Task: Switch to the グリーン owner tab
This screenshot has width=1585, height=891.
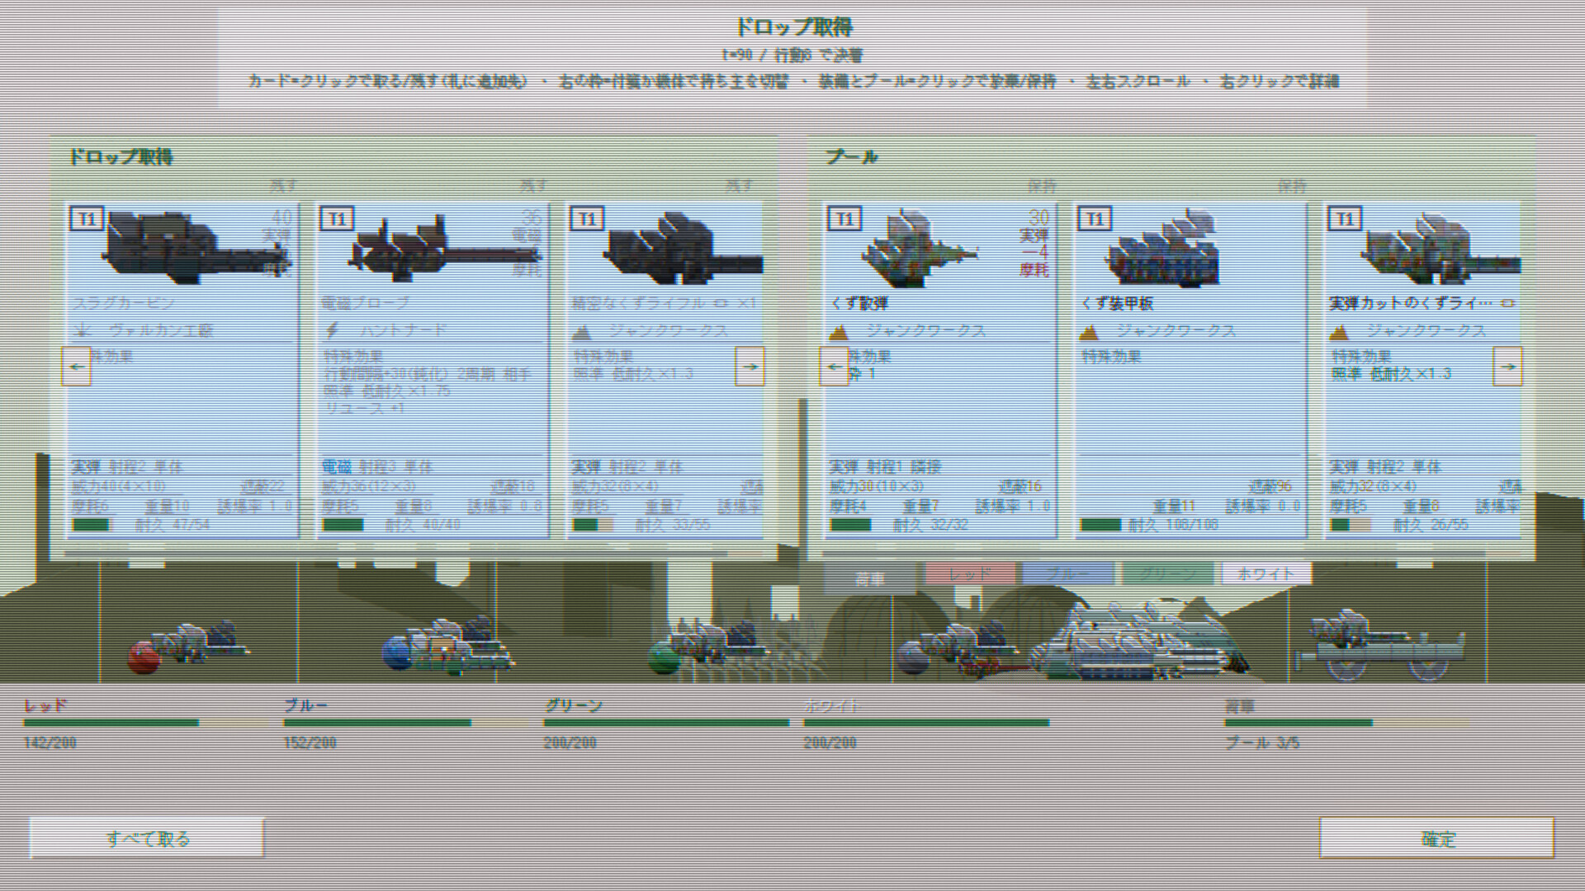Action: tap(1167, 573)
